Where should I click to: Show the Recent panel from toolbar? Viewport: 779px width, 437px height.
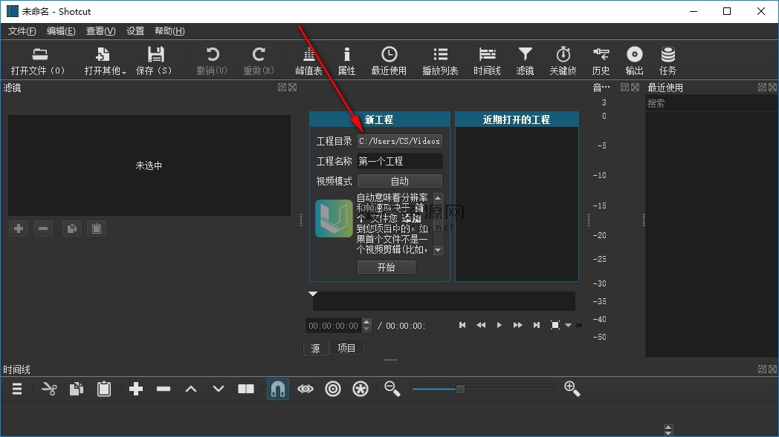pos(389,61)
